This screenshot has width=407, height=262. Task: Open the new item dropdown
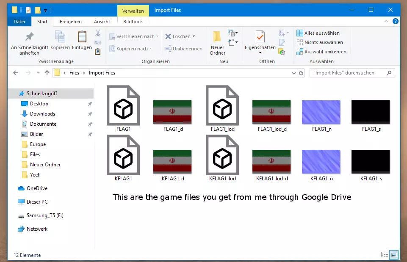point(233,33)
